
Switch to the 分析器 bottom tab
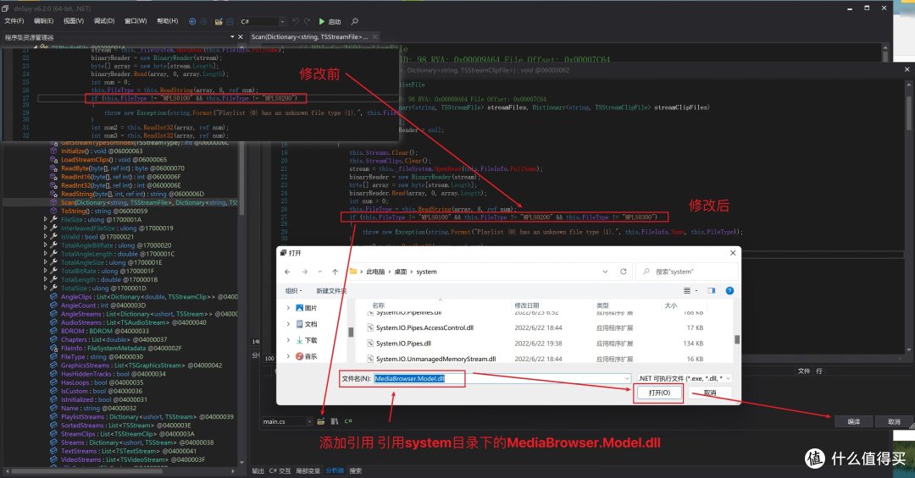point(335,470)
